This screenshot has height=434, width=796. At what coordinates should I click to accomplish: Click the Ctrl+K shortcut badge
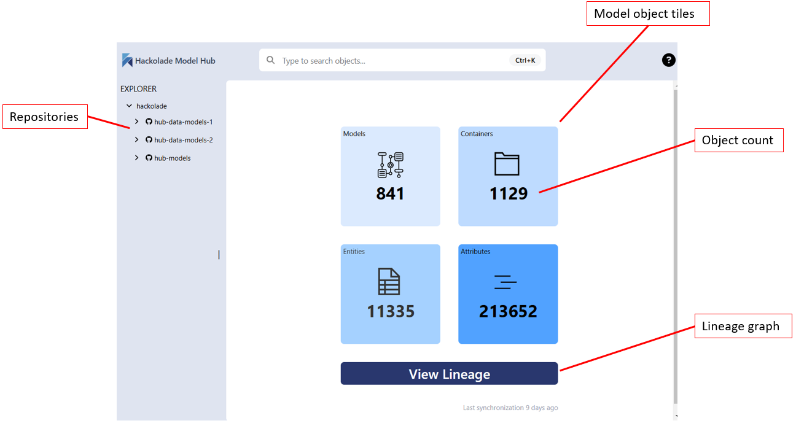(525, 60)
